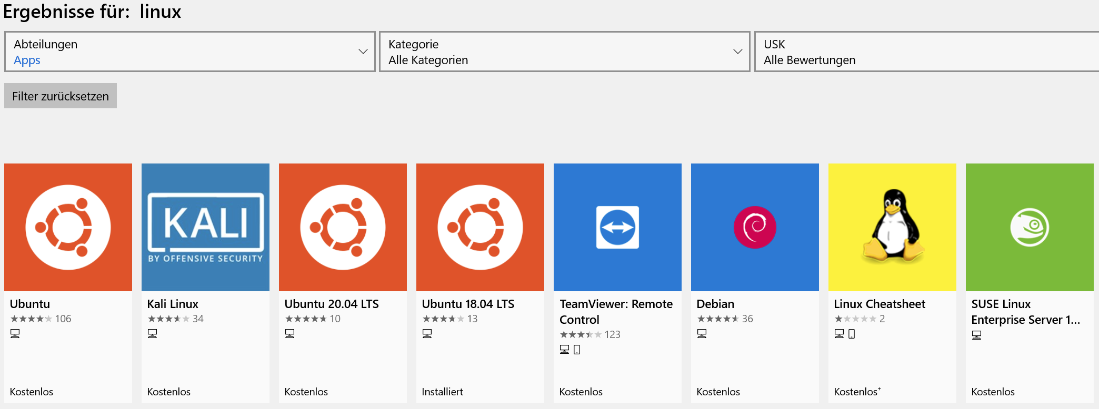Click Kostenlos price under Ubuntu 20.04 LTS
Image resolution: width=1099 pixels, height=409 pixels.
click(x=306, y=392)
